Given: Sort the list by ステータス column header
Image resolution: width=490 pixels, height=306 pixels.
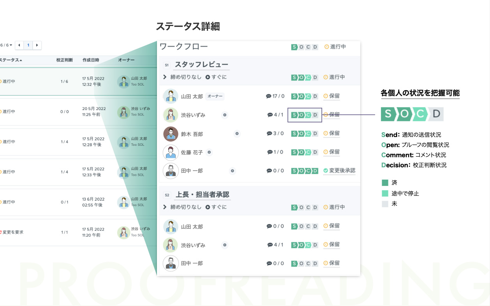Looking at the screenshot, I should [x=11, y=60].
